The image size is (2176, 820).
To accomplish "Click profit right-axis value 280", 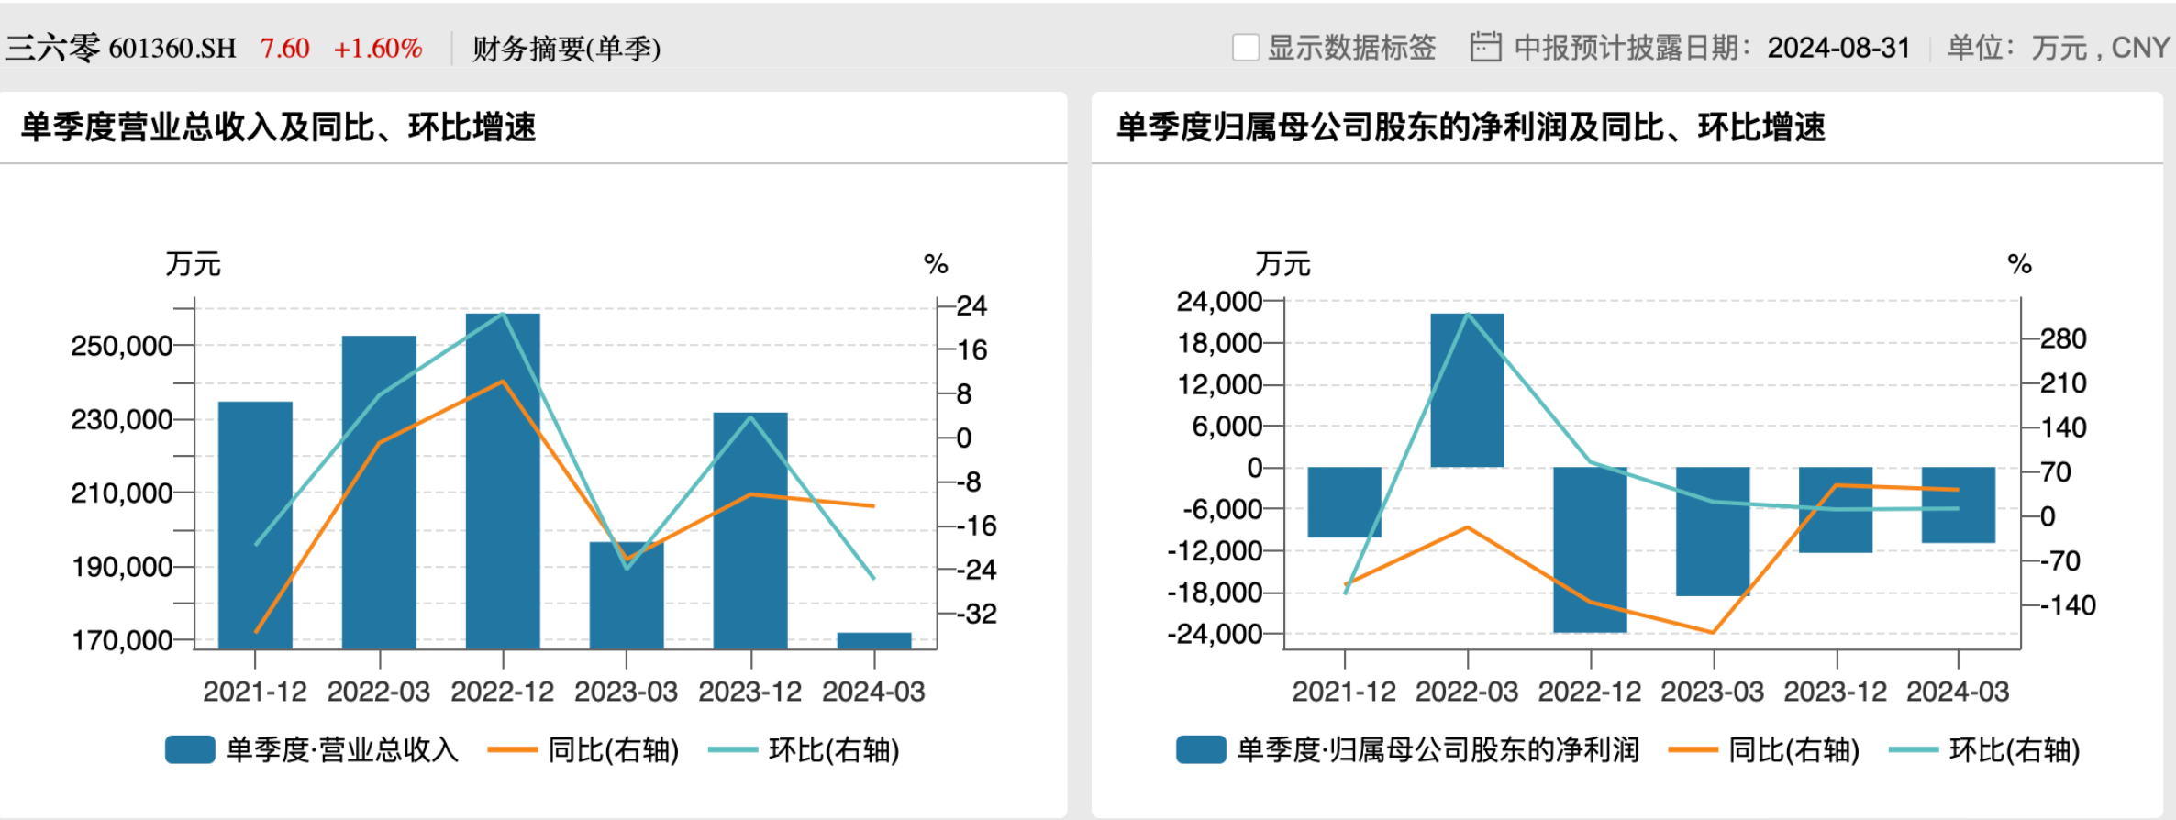I will point(2063,339).
